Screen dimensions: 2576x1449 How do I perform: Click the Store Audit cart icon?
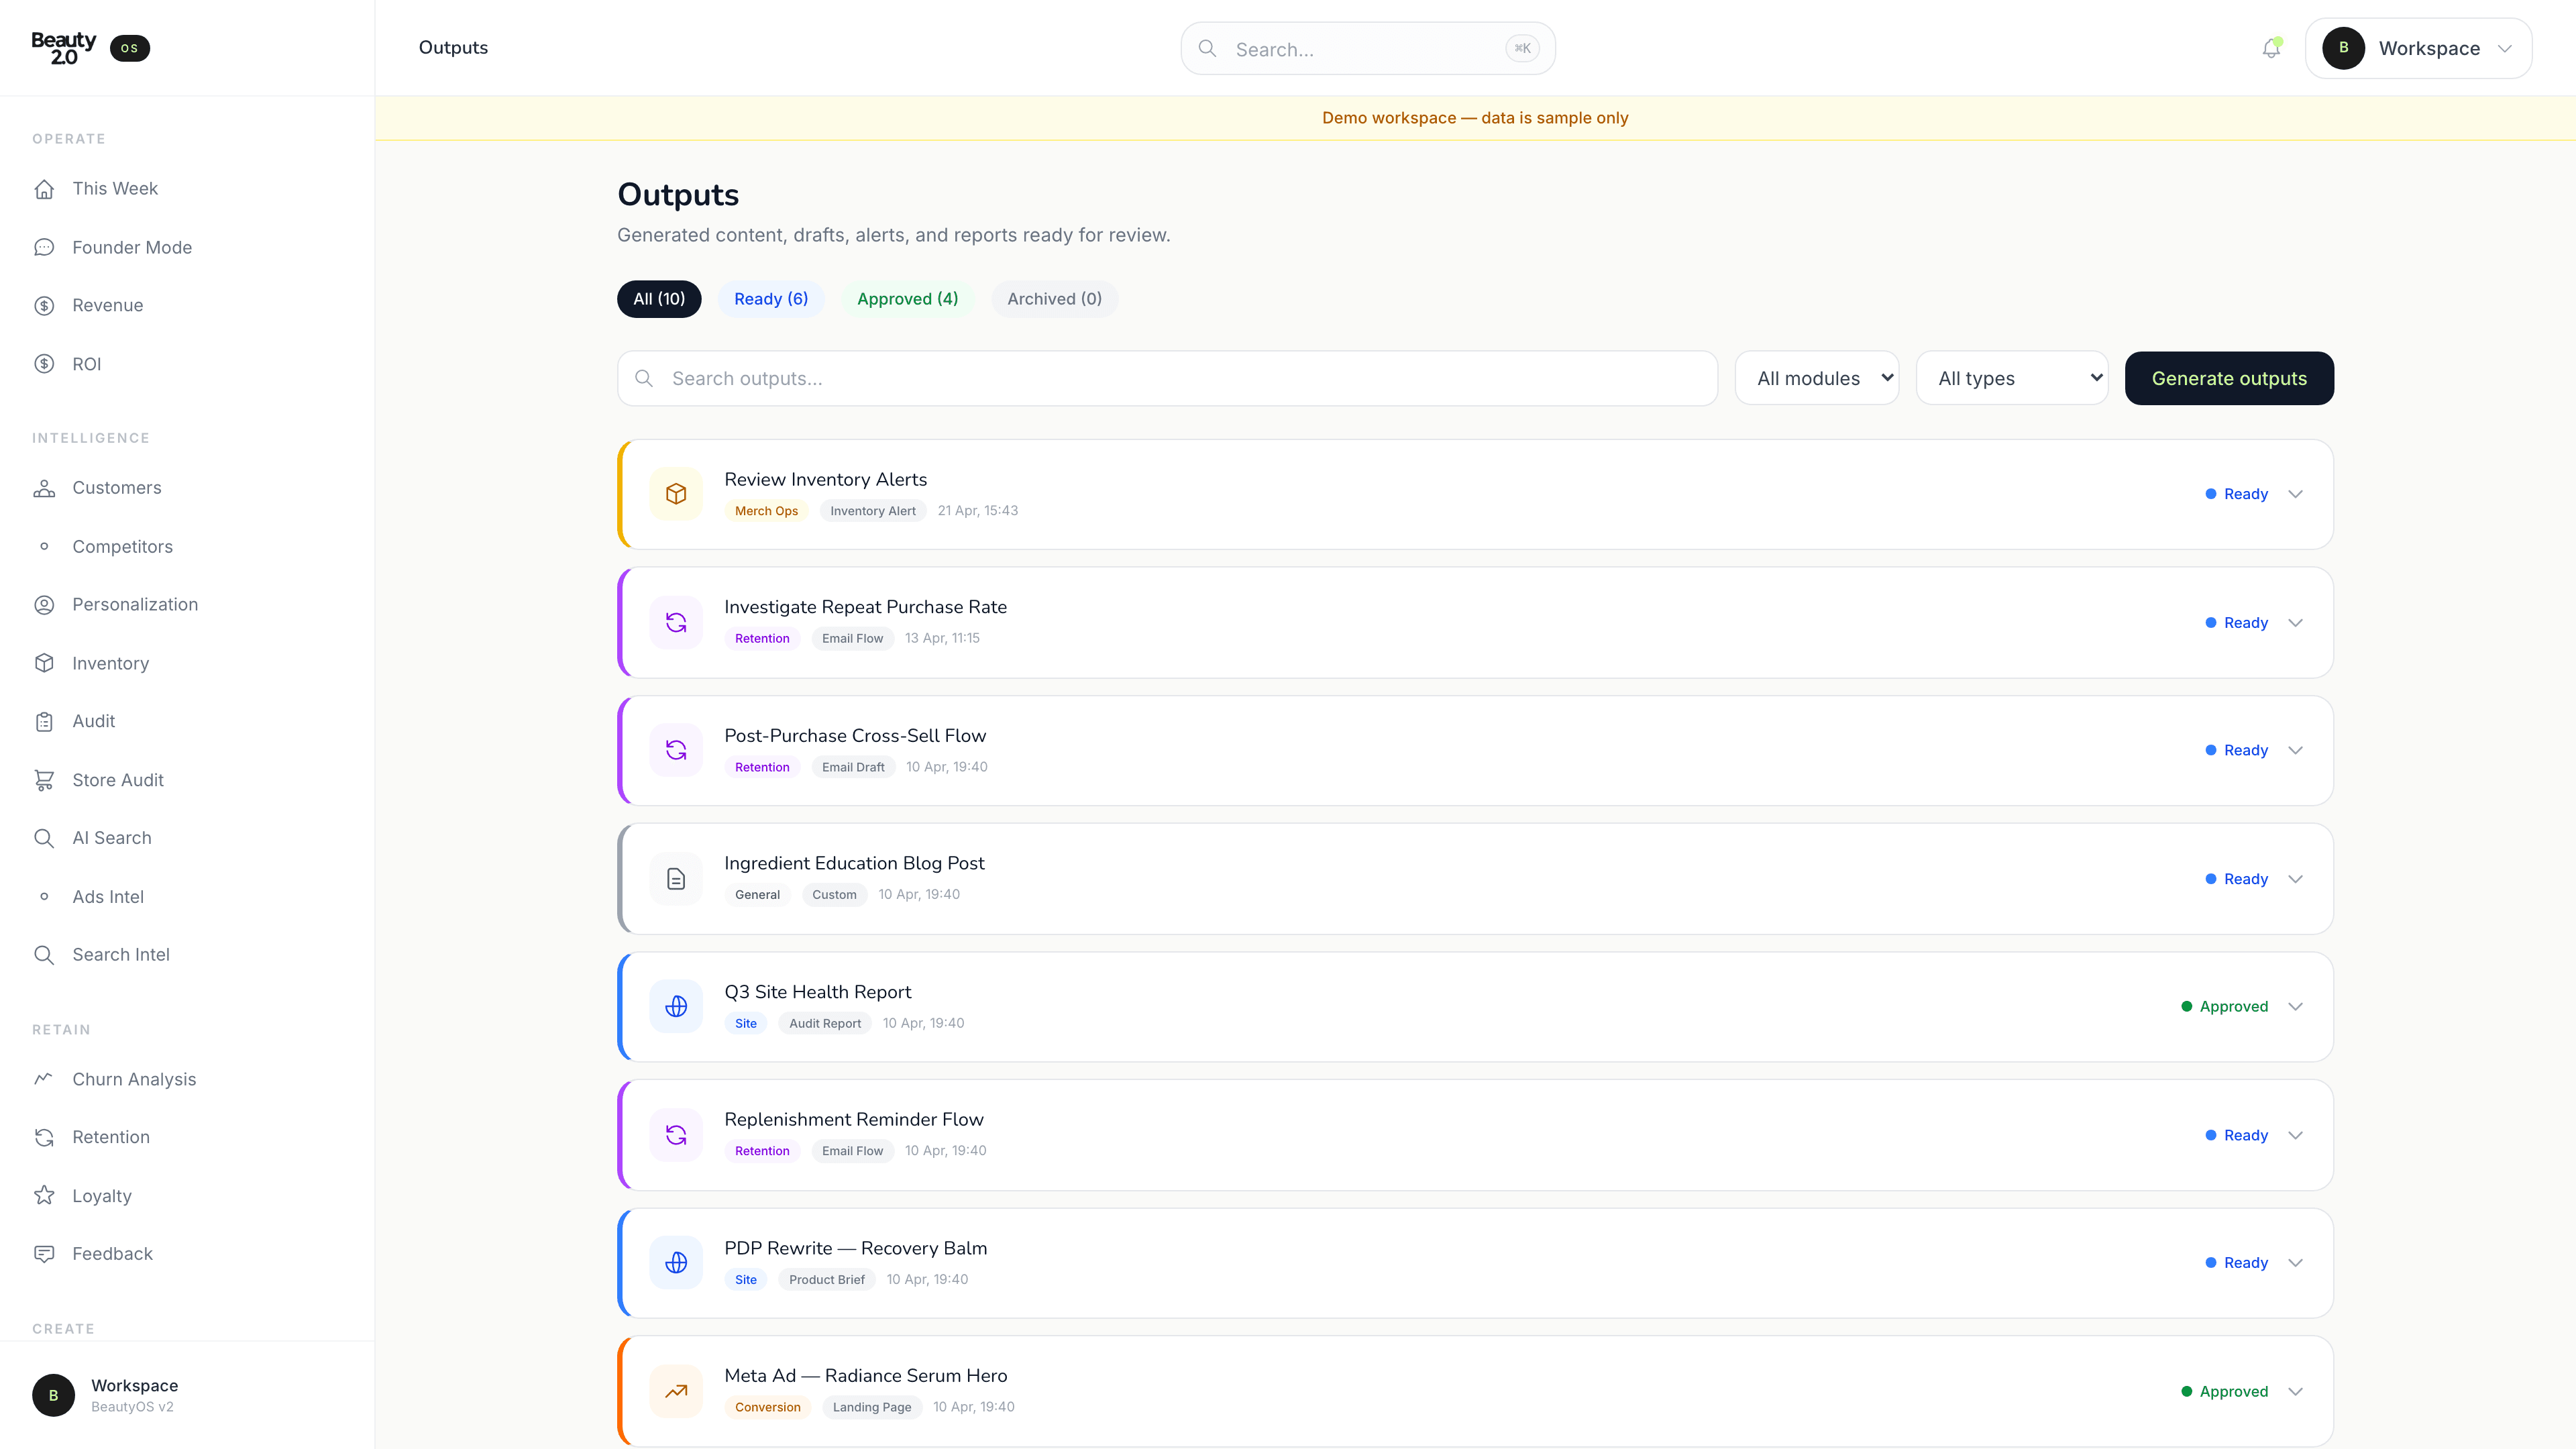pos(44,780)
